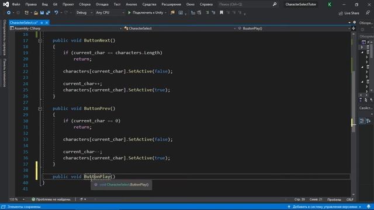Click the find in files icon

172,13
